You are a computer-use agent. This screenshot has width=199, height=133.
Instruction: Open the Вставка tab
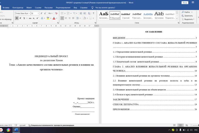click(x=6, y=8)
